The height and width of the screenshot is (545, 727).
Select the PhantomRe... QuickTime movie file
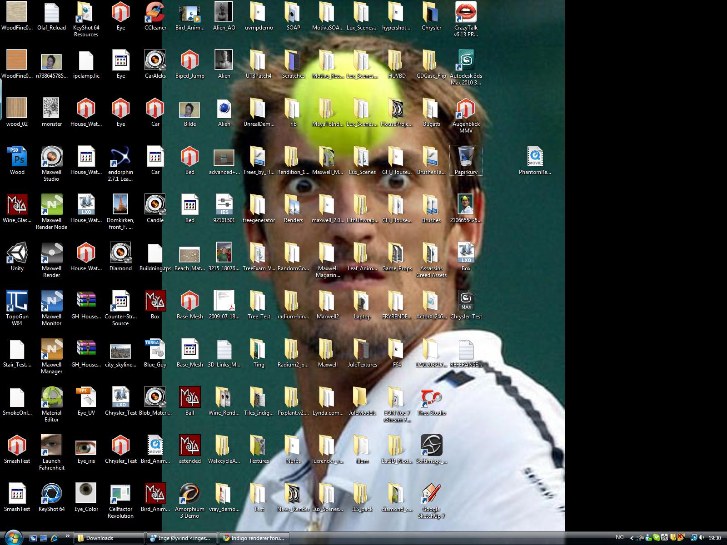(535, 157)
